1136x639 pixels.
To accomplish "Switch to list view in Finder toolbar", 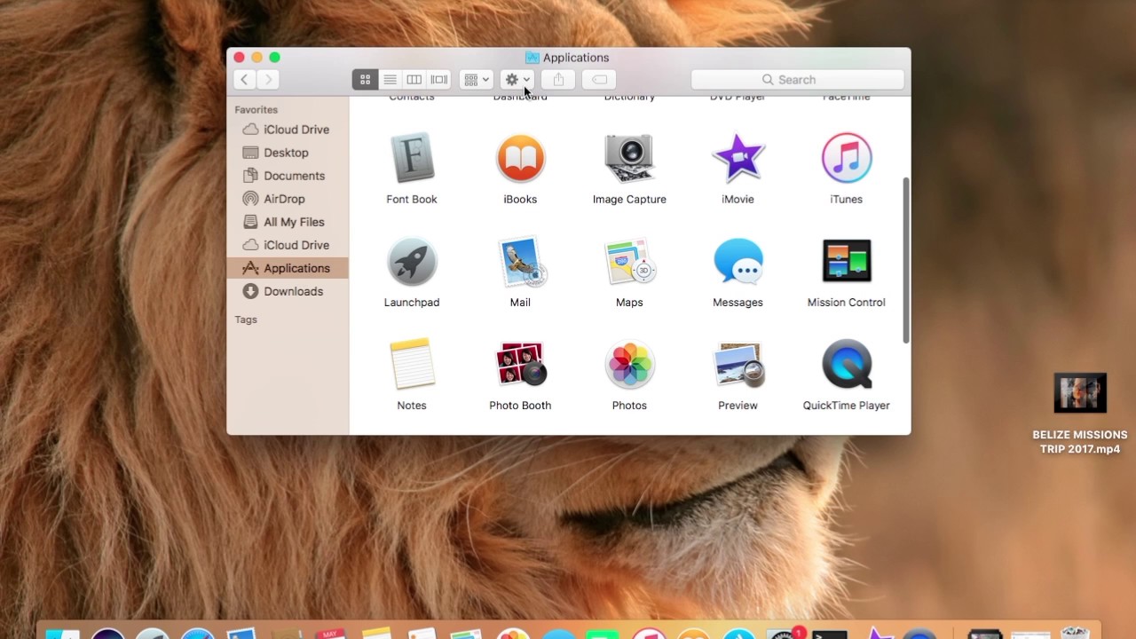I will point(390,80).
